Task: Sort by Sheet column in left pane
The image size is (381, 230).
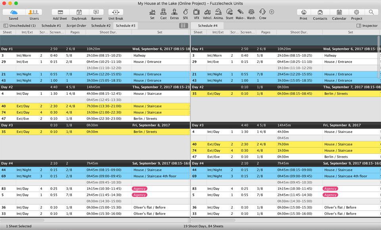Action: click(7, 32)
